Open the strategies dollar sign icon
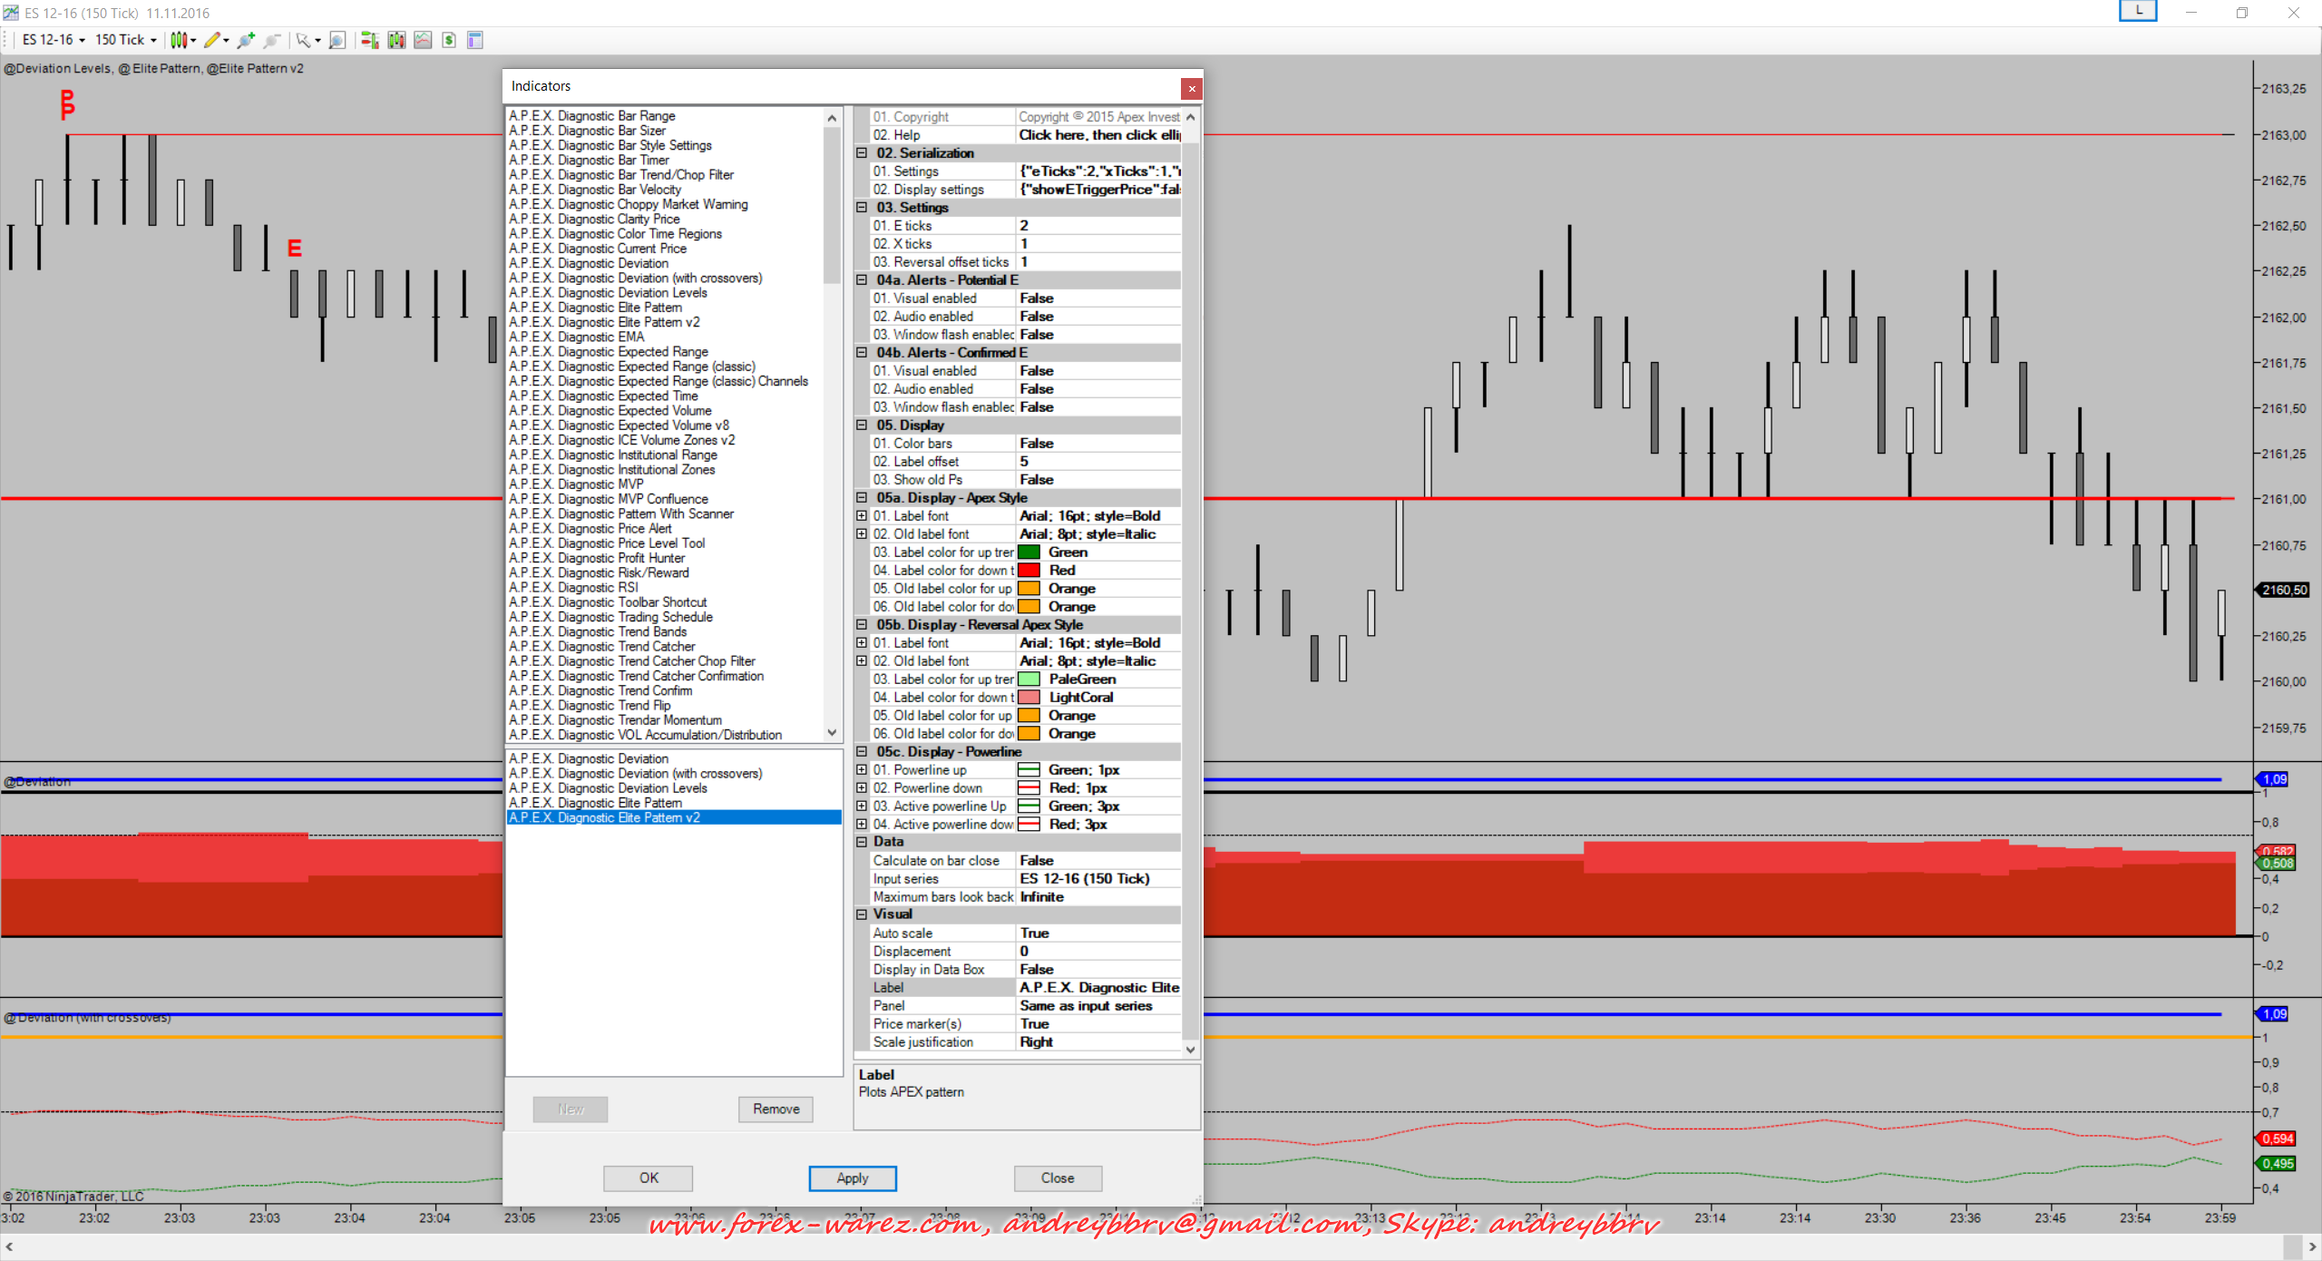The height and width of the screenshot is (1261, 2322). pyautogui.click(x=449, y=40)
